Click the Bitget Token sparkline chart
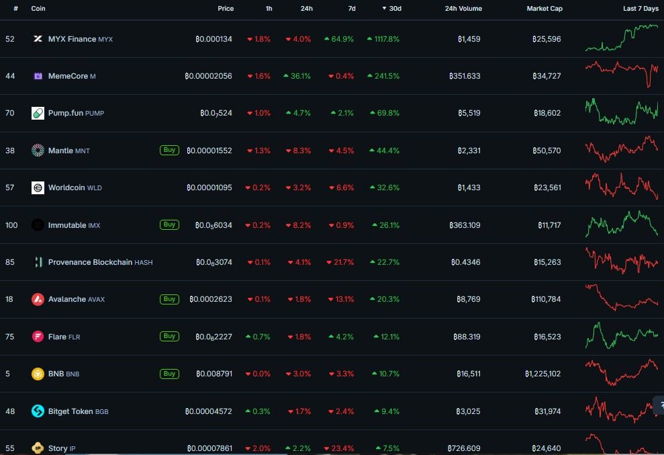The width and height of the screenshot is (664, 455). click(x=622, y=409)
